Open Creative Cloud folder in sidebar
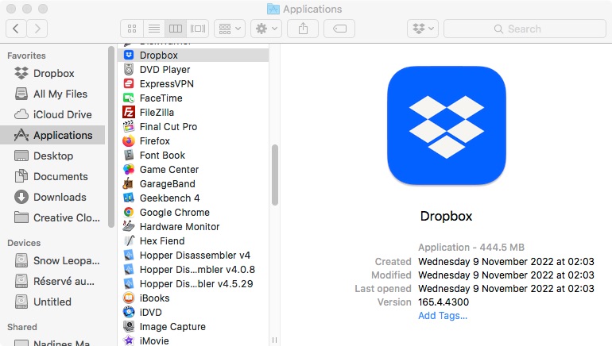This screenshot has height=346, width=612. [52, 217]
